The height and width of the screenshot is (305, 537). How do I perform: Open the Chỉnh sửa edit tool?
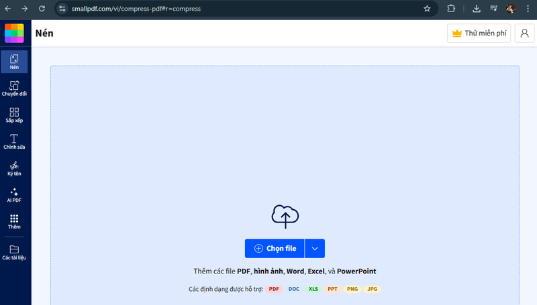[x=14, y=141]
